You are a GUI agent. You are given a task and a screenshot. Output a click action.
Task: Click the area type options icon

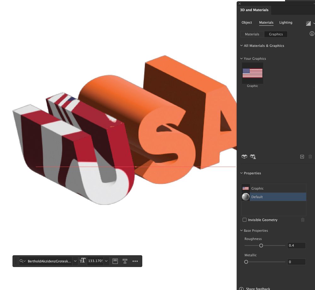coord(115,261)
